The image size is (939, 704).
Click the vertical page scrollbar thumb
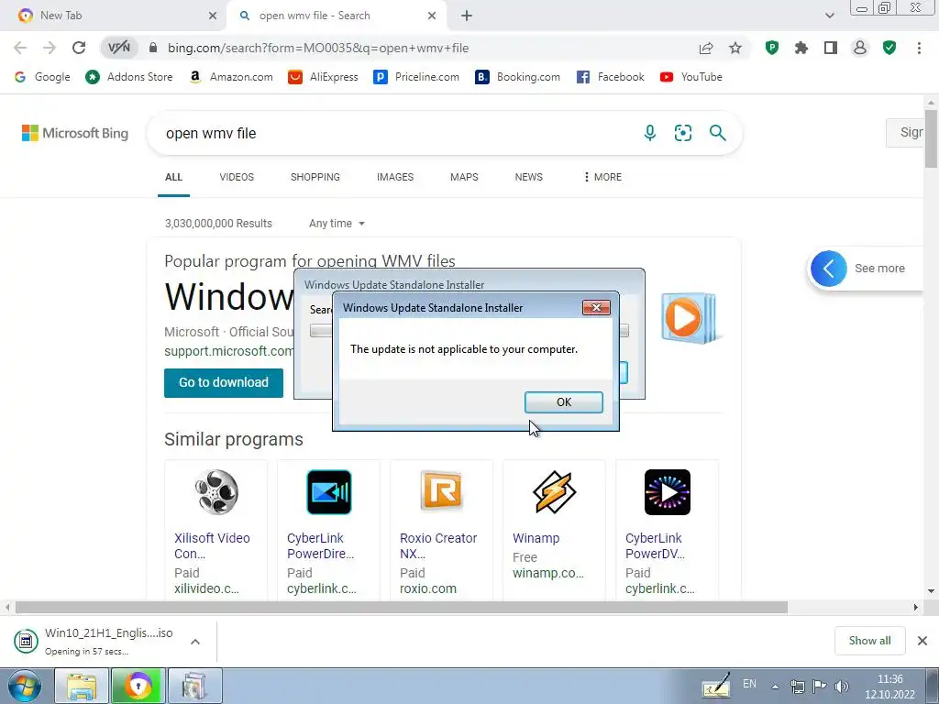pos(931,138)
